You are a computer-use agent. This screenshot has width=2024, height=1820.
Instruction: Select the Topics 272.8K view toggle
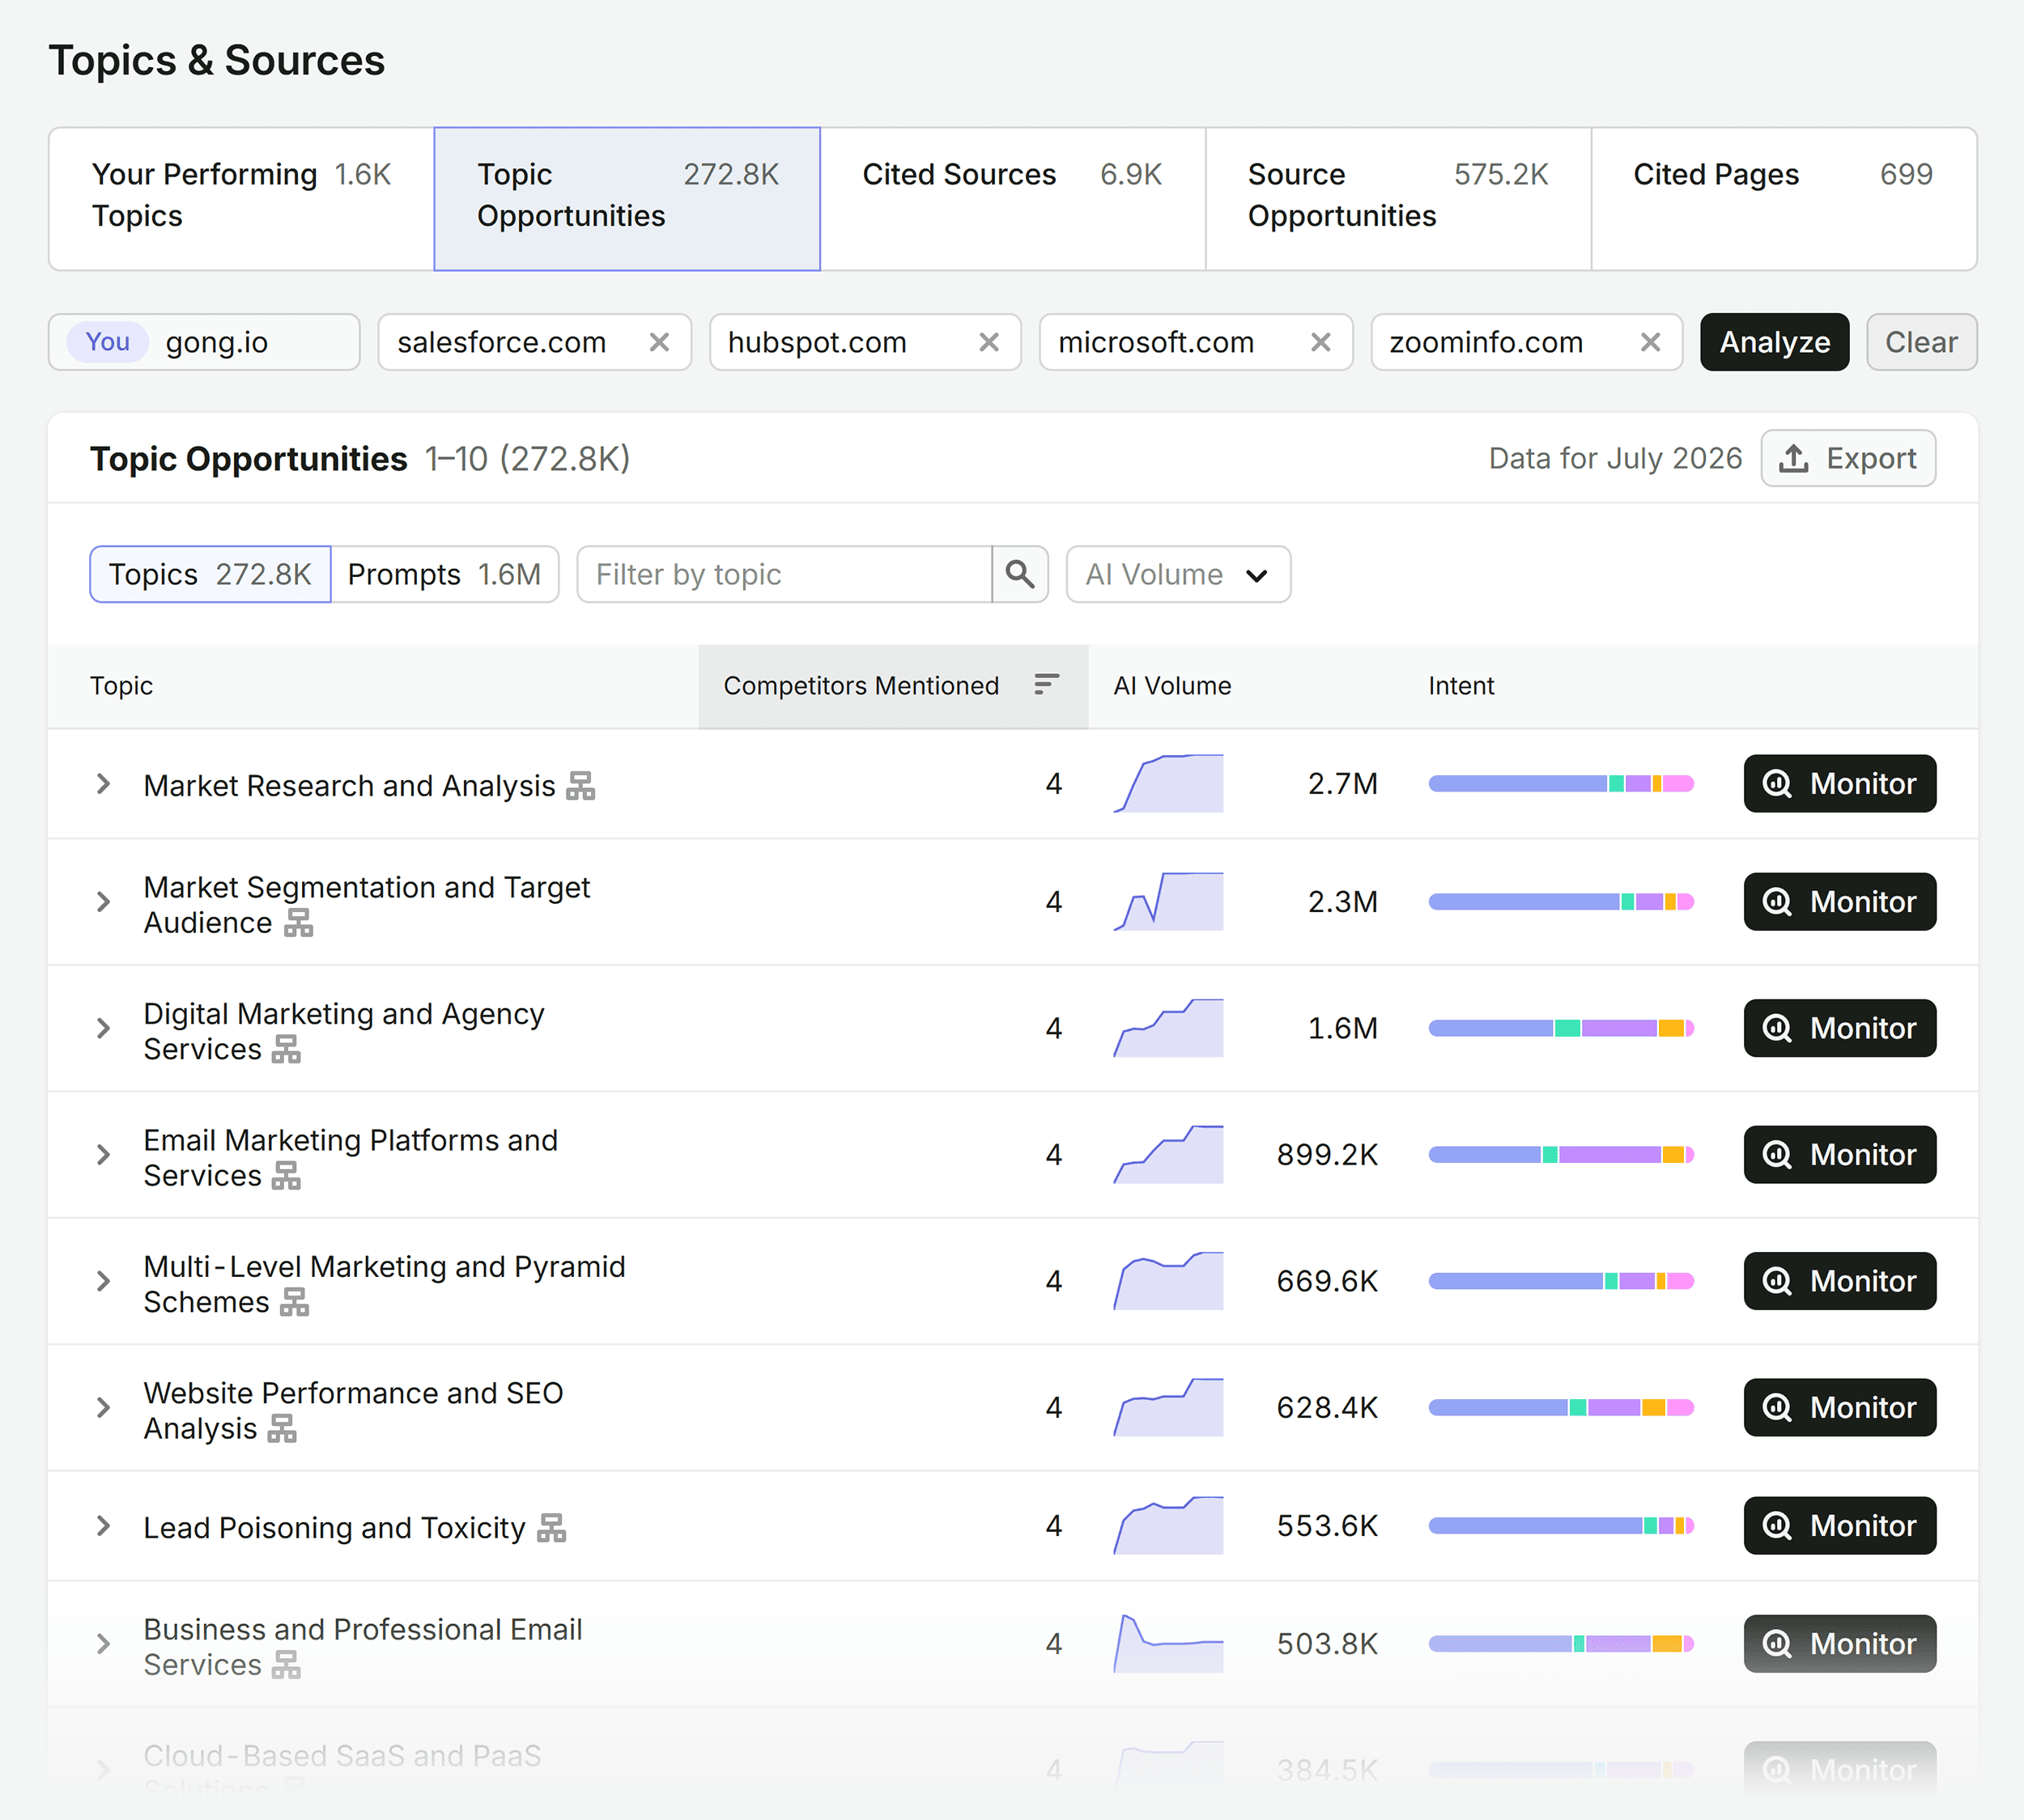(x=210, y=574)
